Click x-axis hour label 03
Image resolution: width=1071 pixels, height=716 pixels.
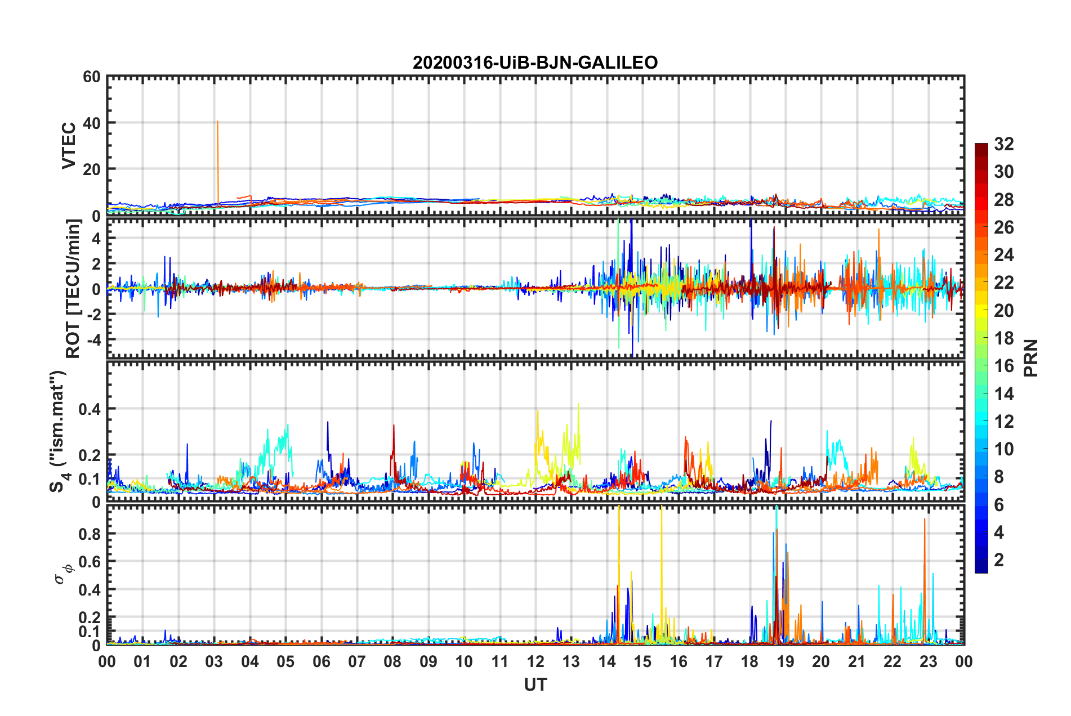click(x=214, y=662)
